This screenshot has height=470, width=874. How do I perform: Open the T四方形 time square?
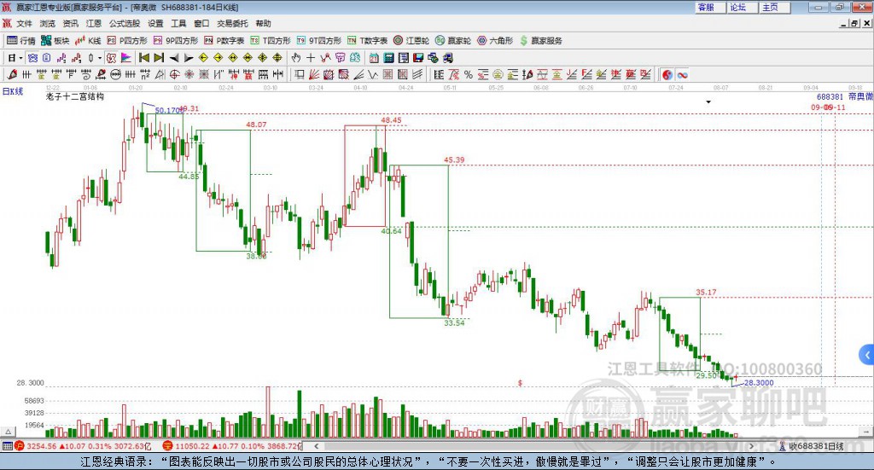click(x=271, y=41)
